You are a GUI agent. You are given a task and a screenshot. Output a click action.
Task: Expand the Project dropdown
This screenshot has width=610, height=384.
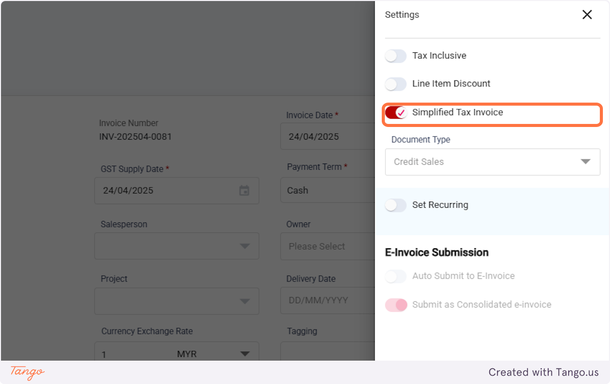tap(177, 301)
